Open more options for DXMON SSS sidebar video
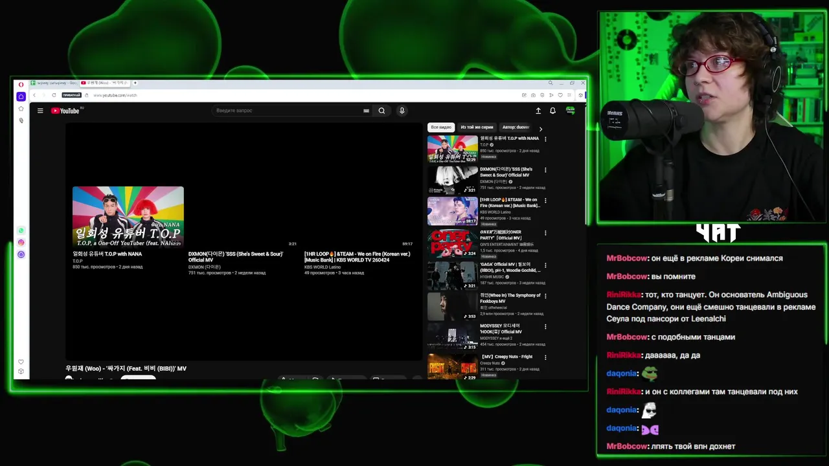This screenshot has width=829, height=466. point(545,170)
